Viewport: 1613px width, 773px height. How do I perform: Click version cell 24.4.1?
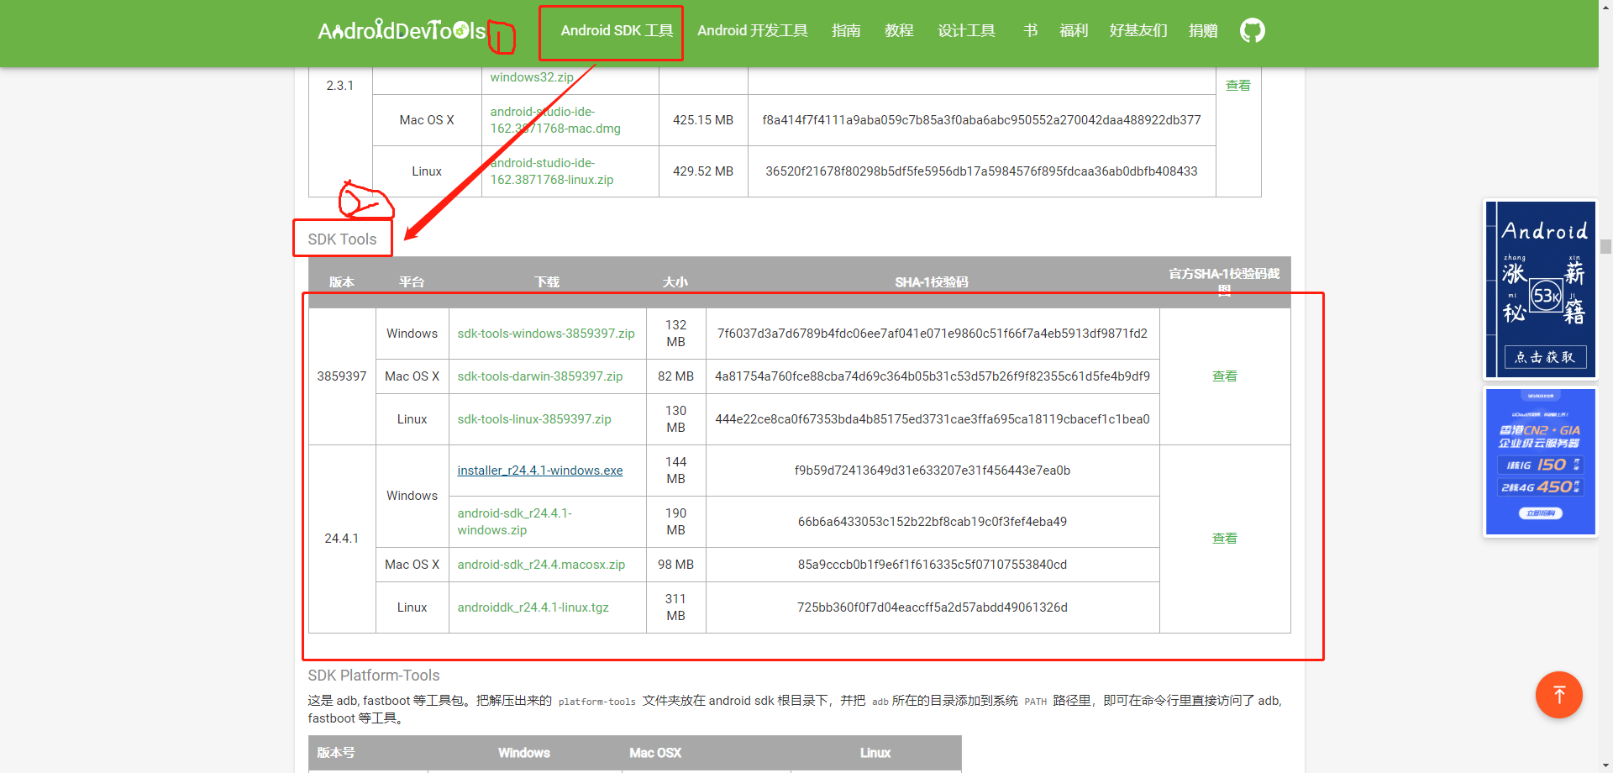tap(342, 539)
